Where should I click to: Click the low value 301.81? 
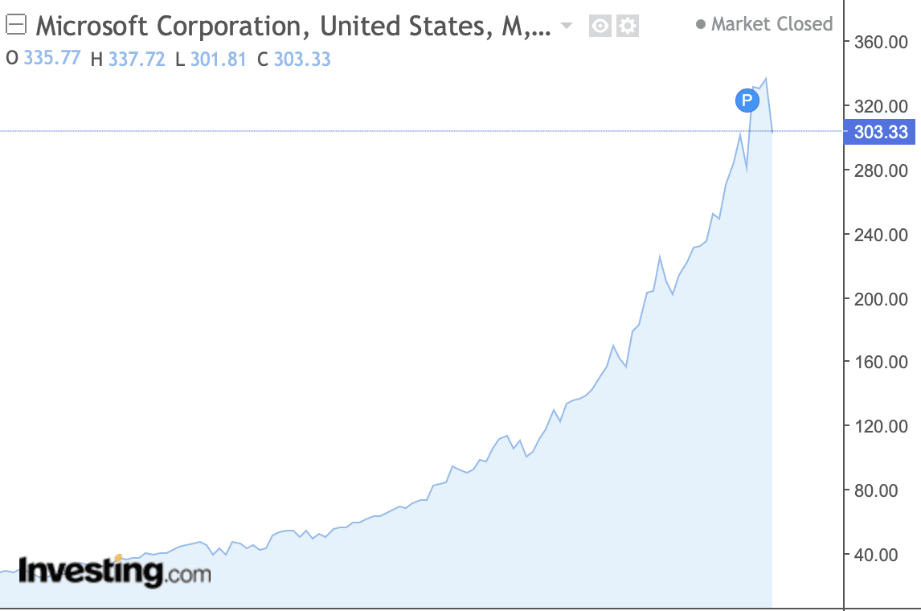(x=218, y=59)
